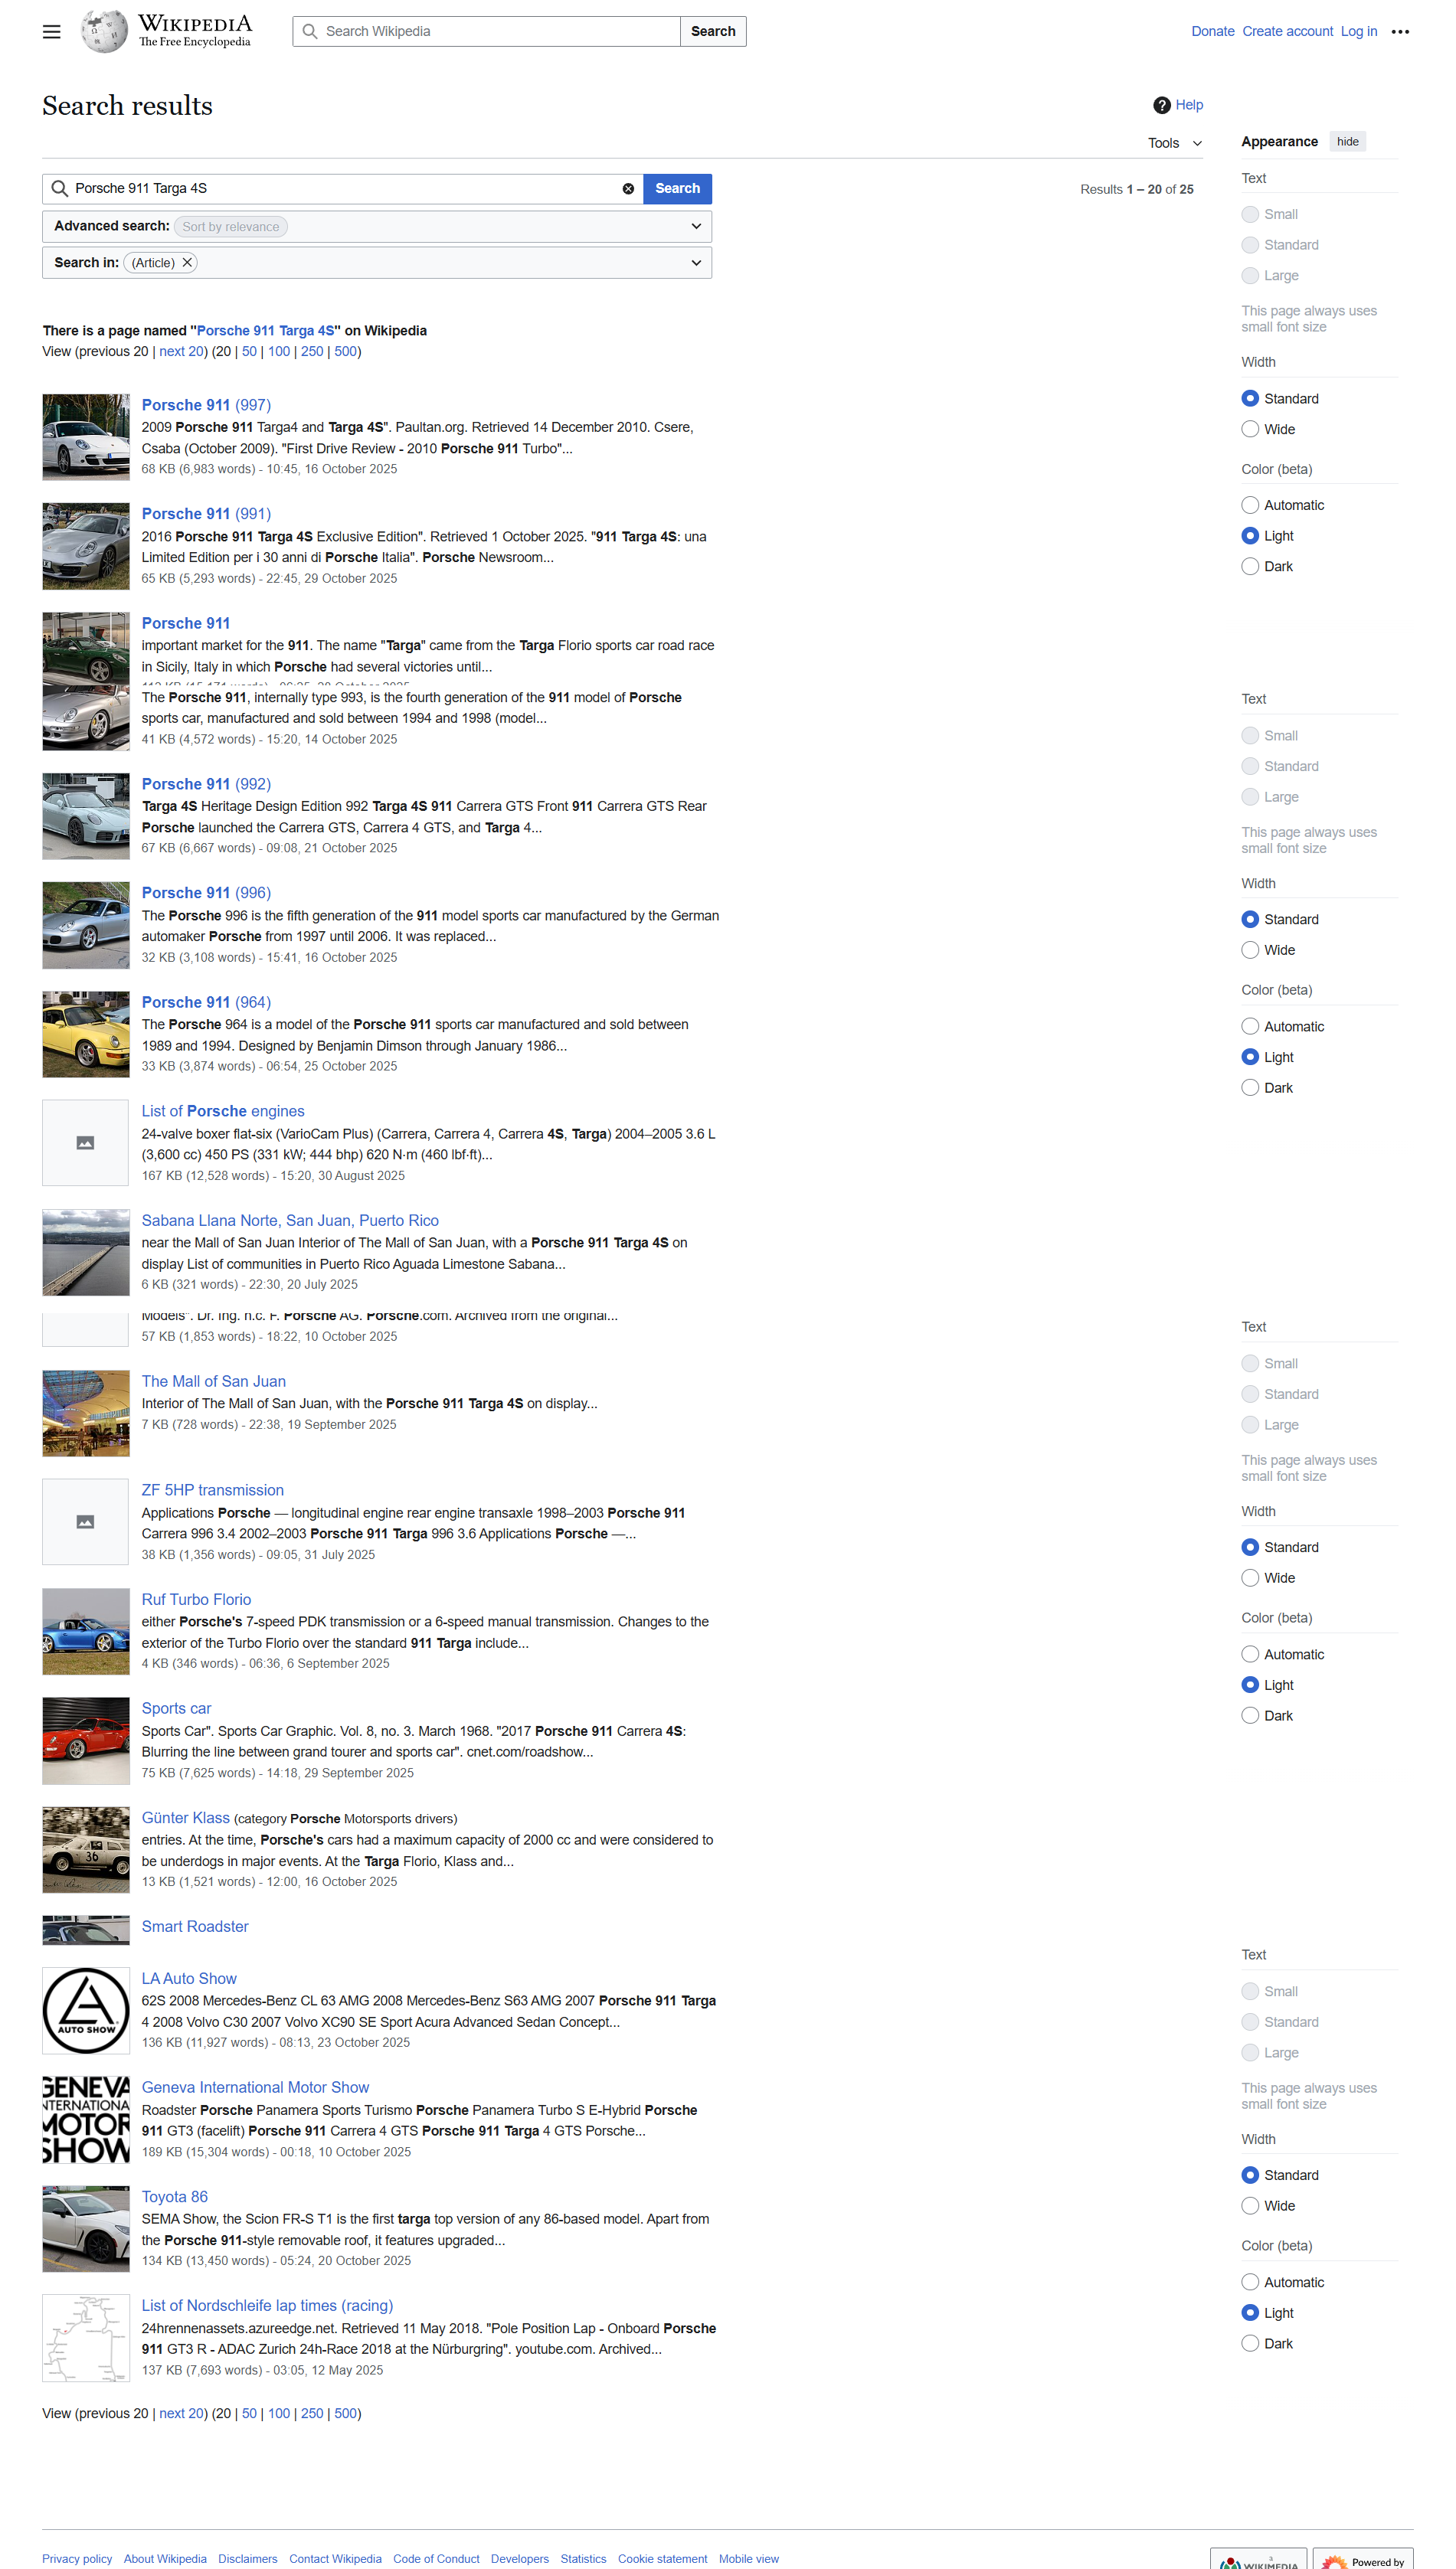This screenshot has height=2569, width=1456.
Task: Click the placeholder image icon for ZF 5HP transmission
Action: pos(86,1521)
